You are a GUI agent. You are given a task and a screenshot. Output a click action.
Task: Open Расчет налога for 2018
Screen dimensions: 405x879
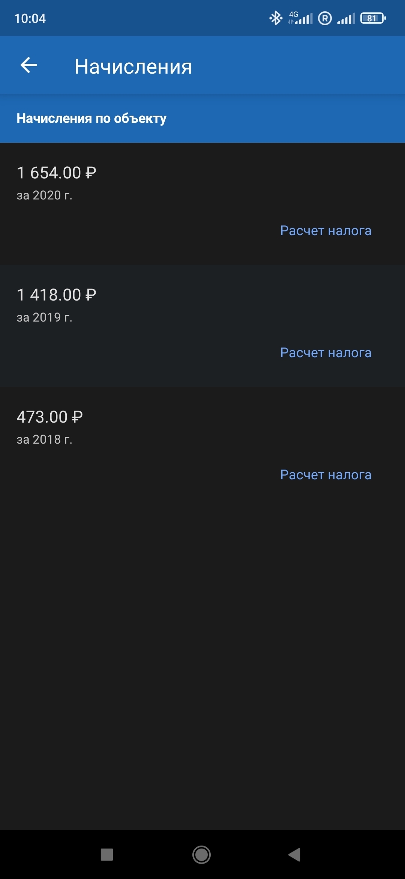(325, 475)
